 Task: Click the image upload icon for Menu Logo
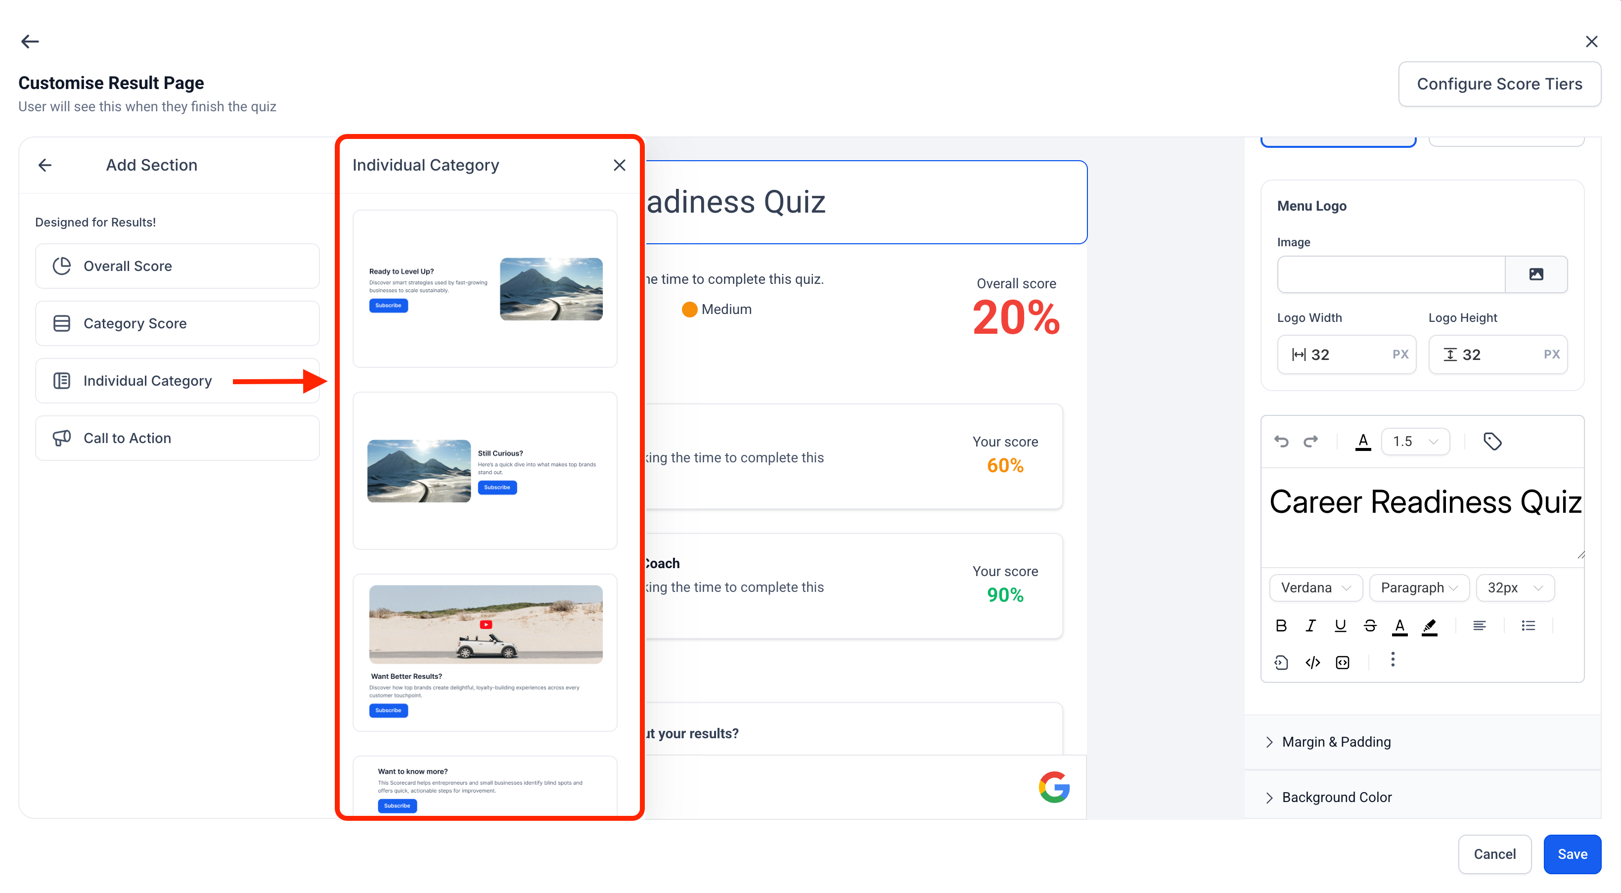[x=1536, y=274]
